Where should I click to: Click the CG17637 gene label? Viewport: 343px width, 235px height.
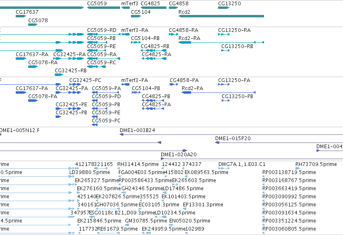[x=27, y=12]
